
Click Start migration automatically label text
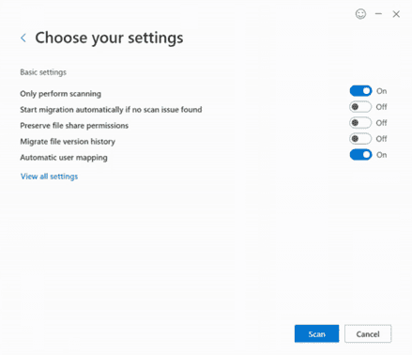pyautogui.click(x=111, y=110)
